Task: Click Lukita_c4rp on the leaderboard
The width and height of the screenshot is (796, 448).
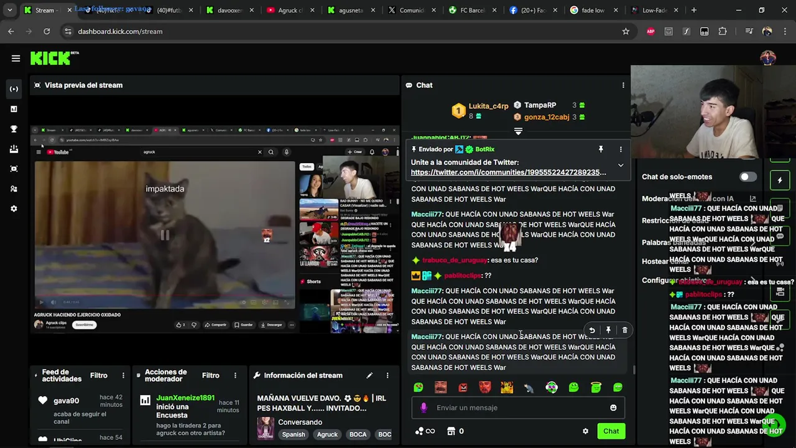Action: 488,106
